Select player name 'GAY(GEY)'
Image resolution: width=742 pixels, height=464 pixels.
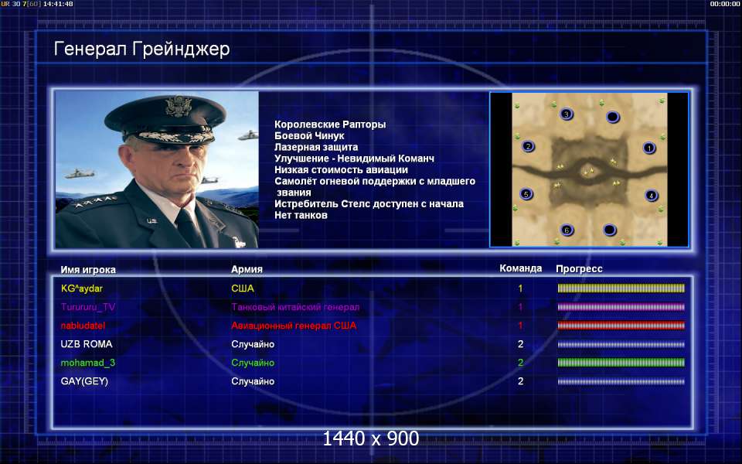click(x=84, y=381)
